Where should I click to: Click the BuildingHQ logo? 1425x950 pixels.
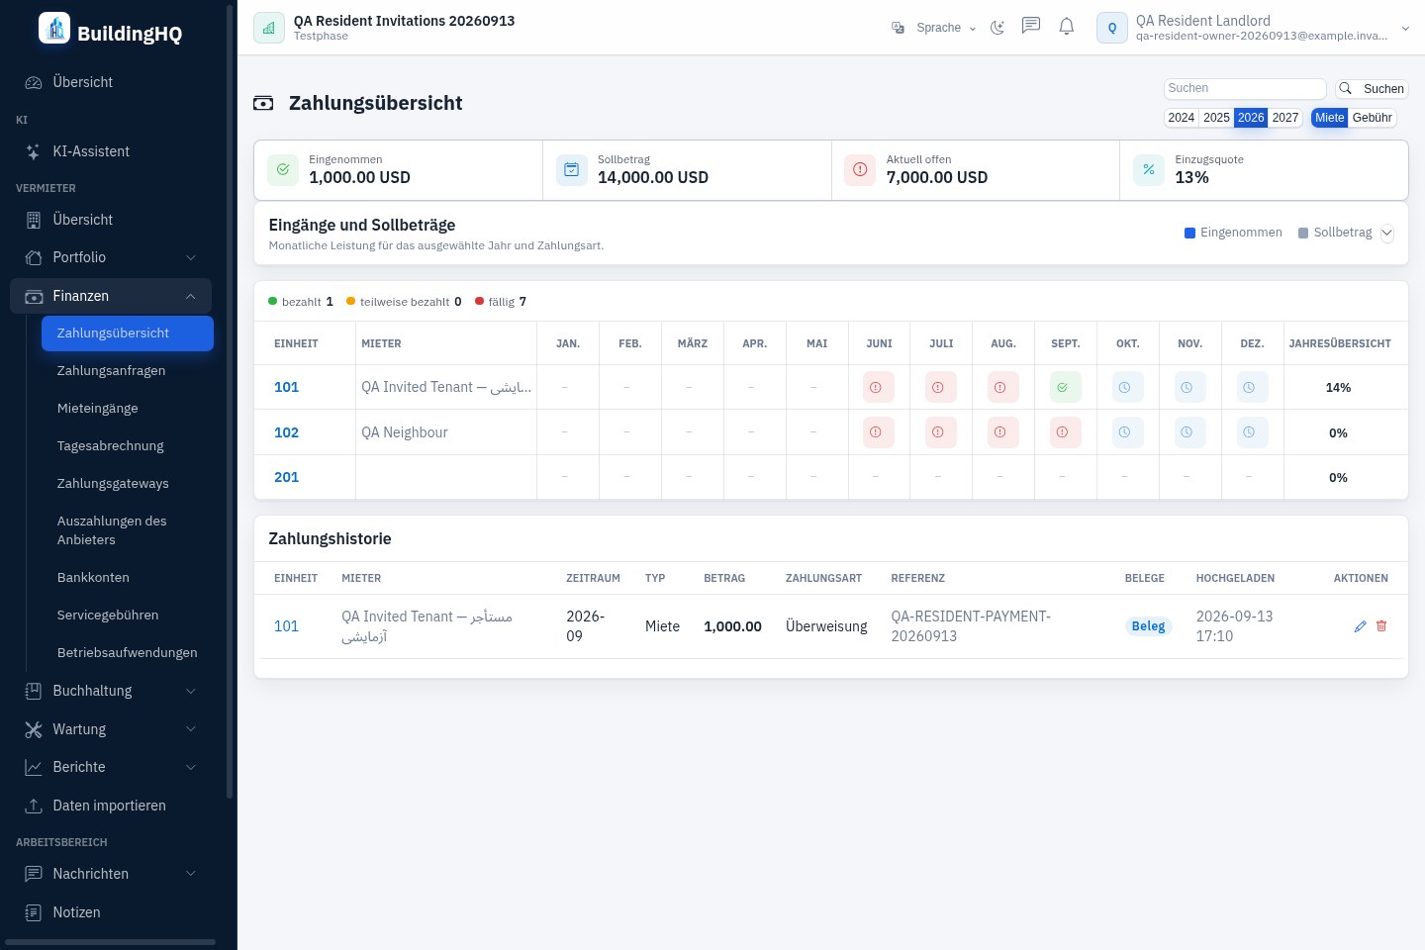[x=110, y=30]
